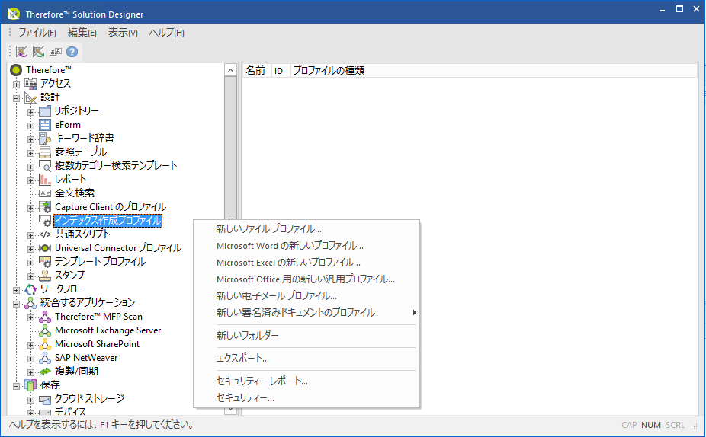The height and width of the screenshot is (437, 706).
Task: Choose Microsoft Word の新しいプロファイル...
Action: click(x=306, y=246)
